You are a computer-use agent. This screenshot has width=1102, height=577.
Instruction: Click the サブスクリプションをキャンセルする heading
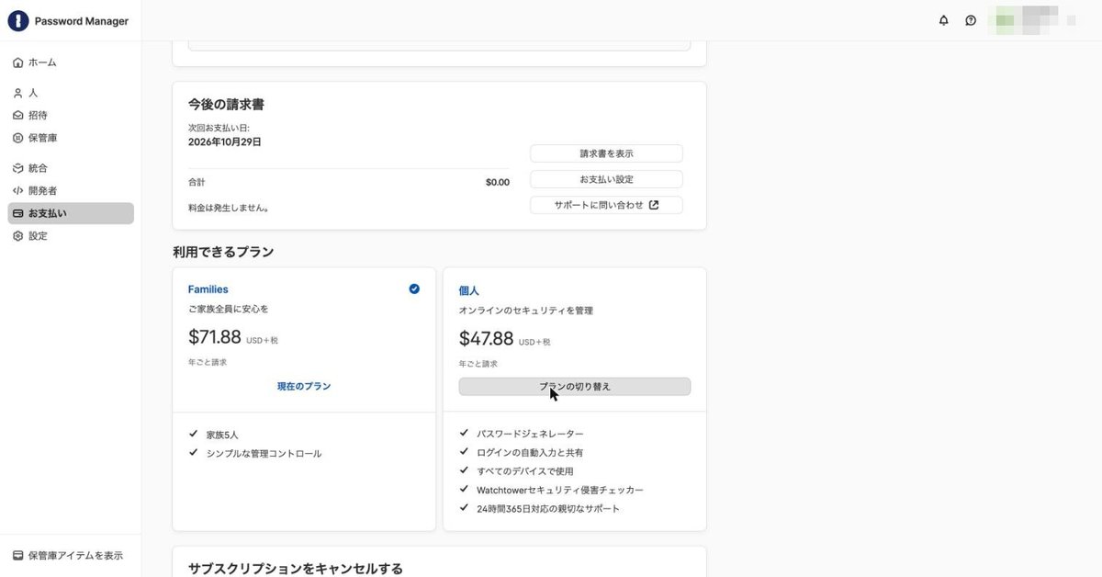(x=296, y=569)
